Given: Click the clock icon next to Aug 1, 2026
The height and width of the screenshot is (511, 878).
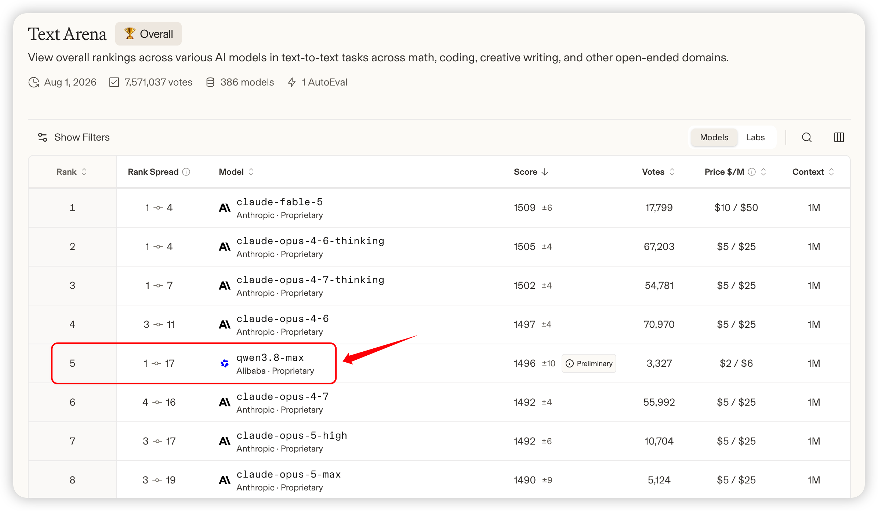Looking at the screenshot, I should pos(34,82).
